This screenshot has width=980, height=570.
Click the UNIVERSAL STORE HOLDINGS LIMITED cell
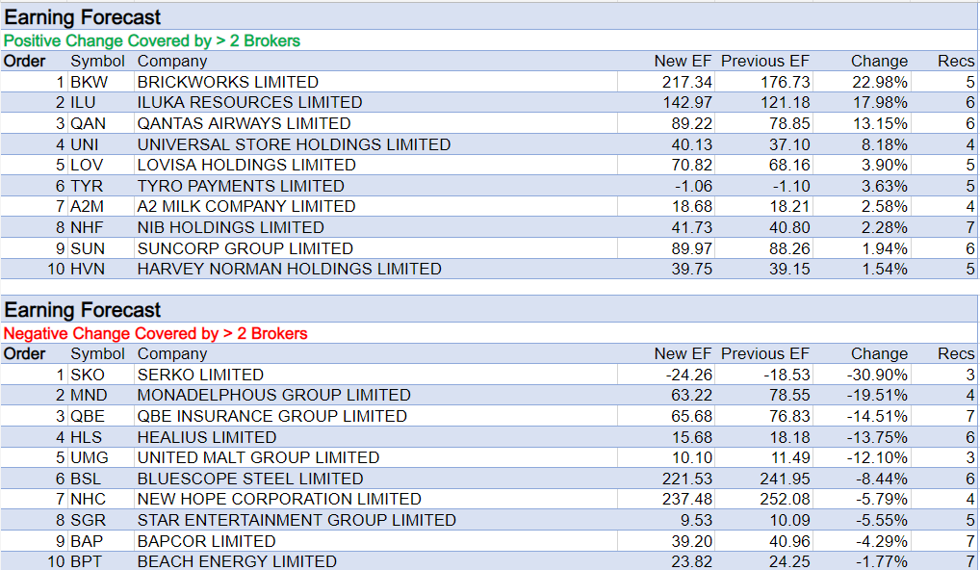click(x=294, y=144)
